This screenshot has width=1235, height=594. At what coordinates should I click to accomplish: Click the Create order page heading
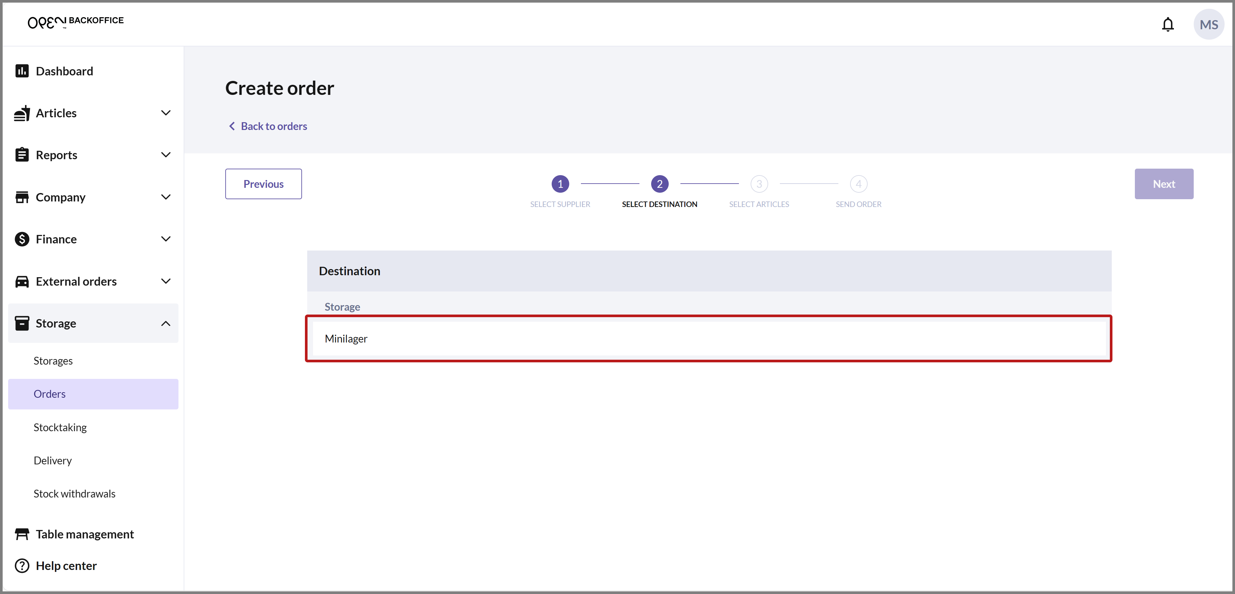280,88
